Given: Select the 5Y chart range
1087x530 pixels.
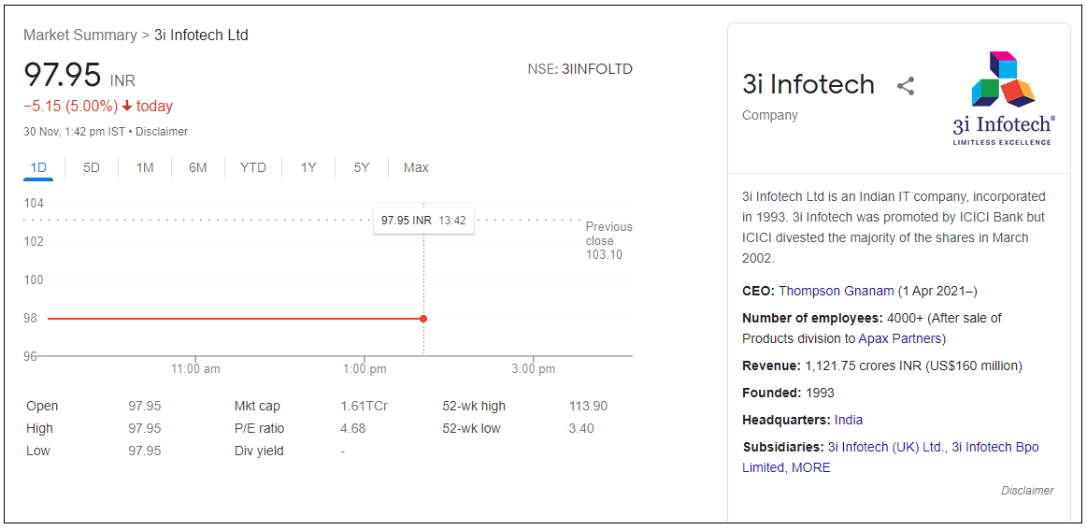Looking at the screenshot, I should (362, 167).
